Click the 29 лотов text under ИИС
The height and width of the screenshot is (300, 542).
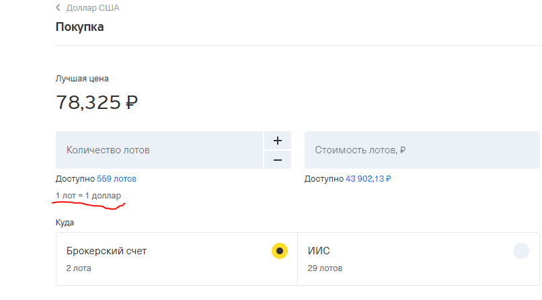tap(325, 268)
